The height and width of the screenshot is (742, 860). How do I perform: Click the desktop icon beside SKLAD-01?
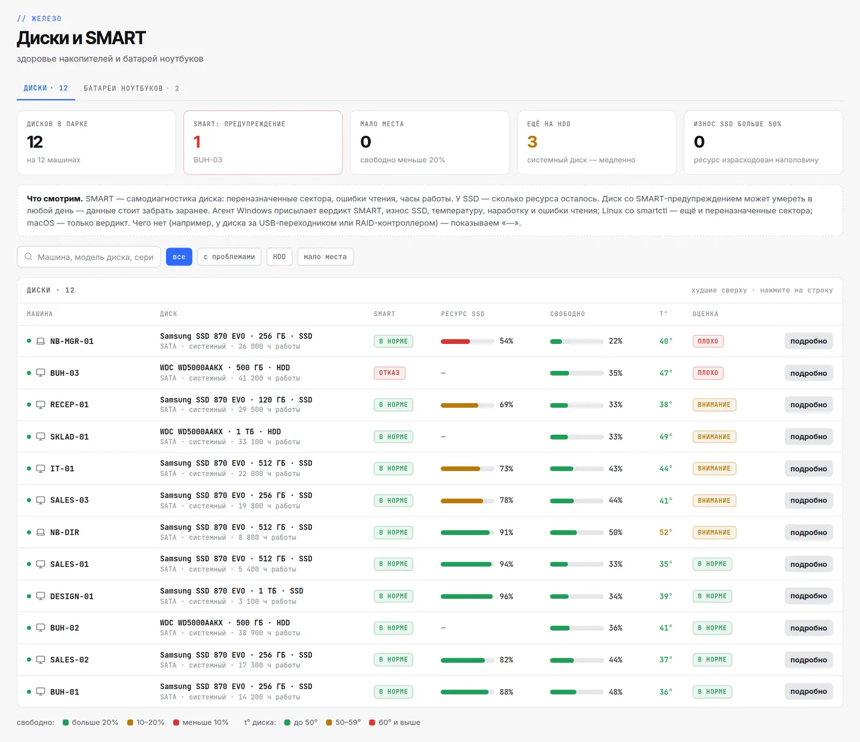[x=41, y=437]
